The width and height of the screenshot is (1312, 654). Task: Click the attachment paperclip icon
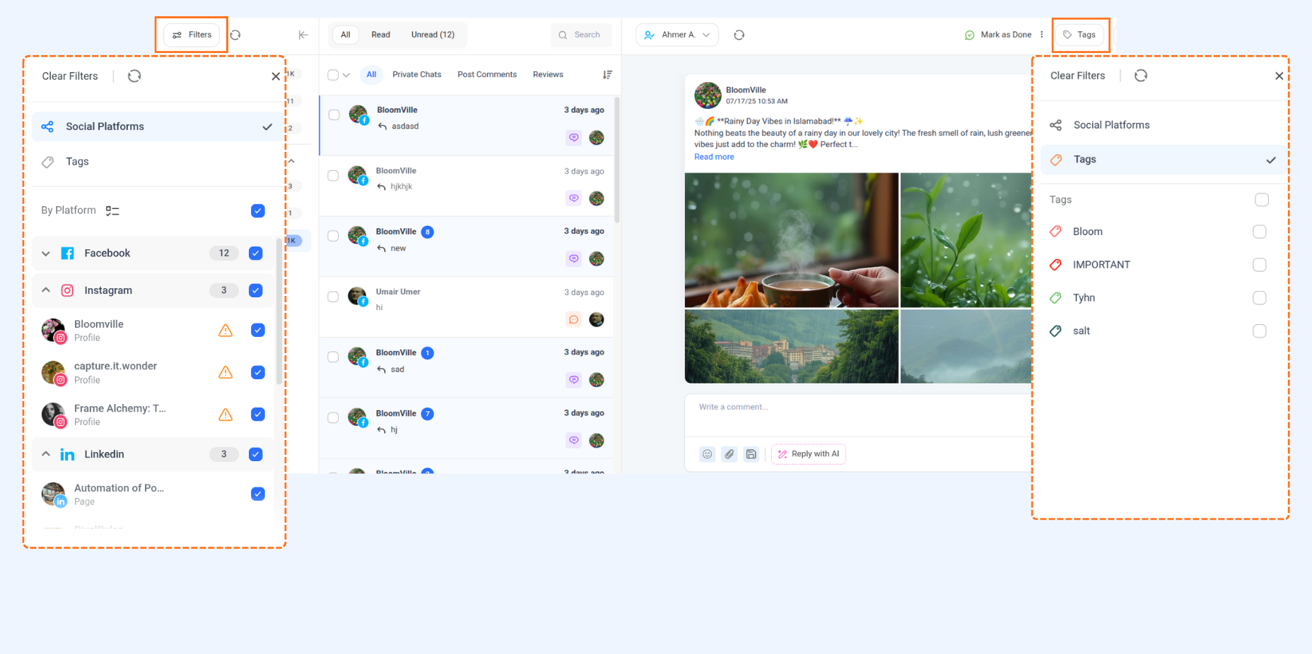coord(730,454)
